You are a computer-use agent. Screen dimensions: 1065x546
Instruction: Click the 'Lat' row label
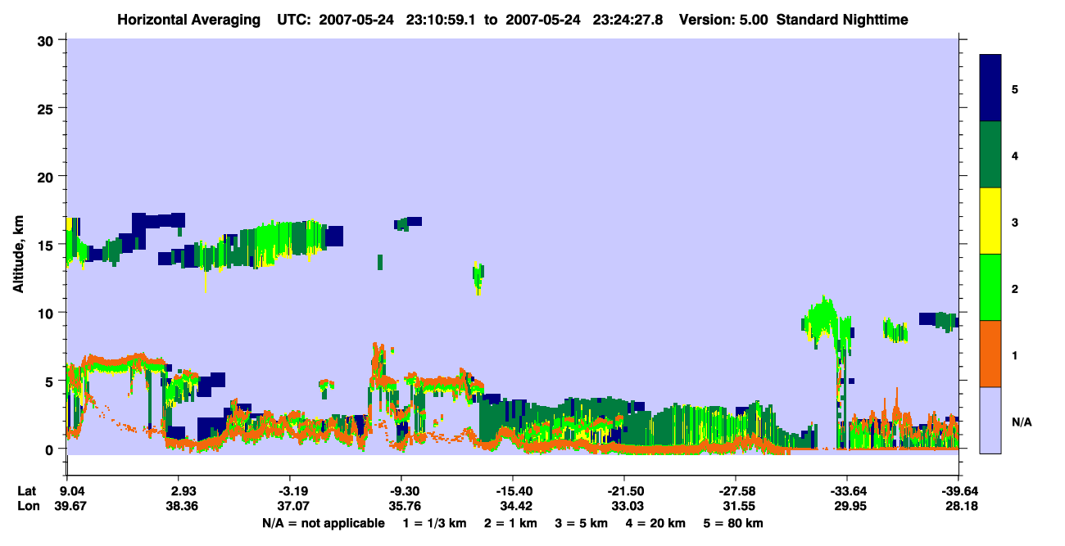pos(28,490)
